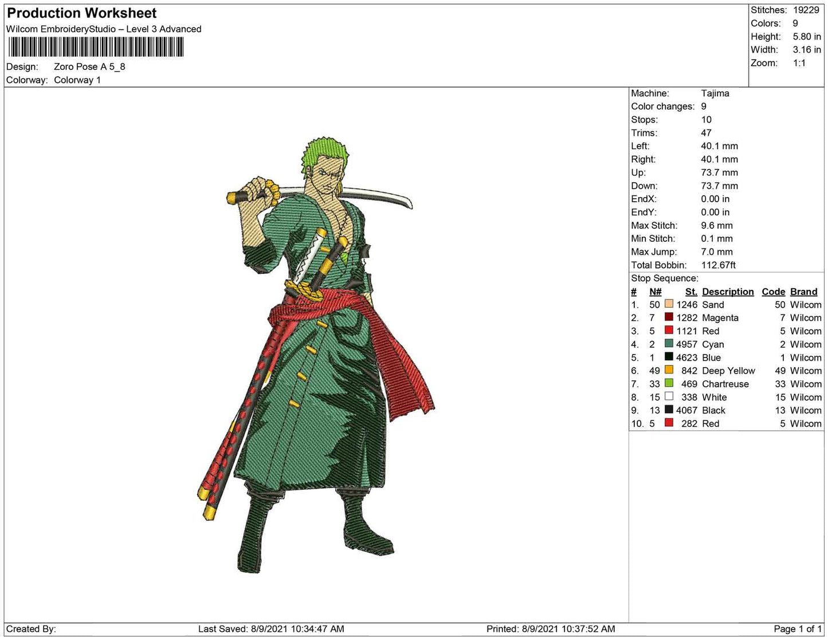Click the Blue thread swatch in row 5

[x=669, y=357]
